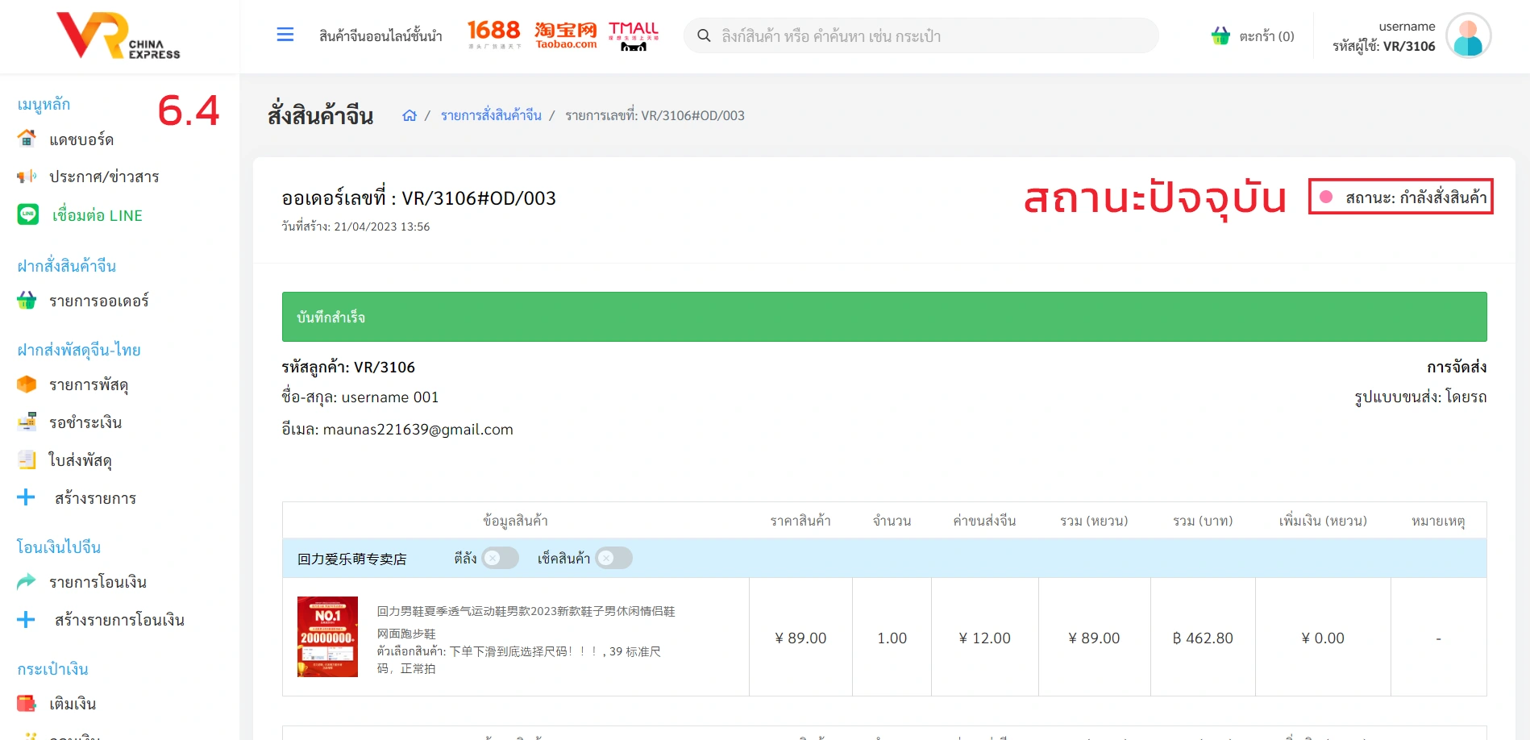Click the Chinese shoe product title link

coord(526,611)
